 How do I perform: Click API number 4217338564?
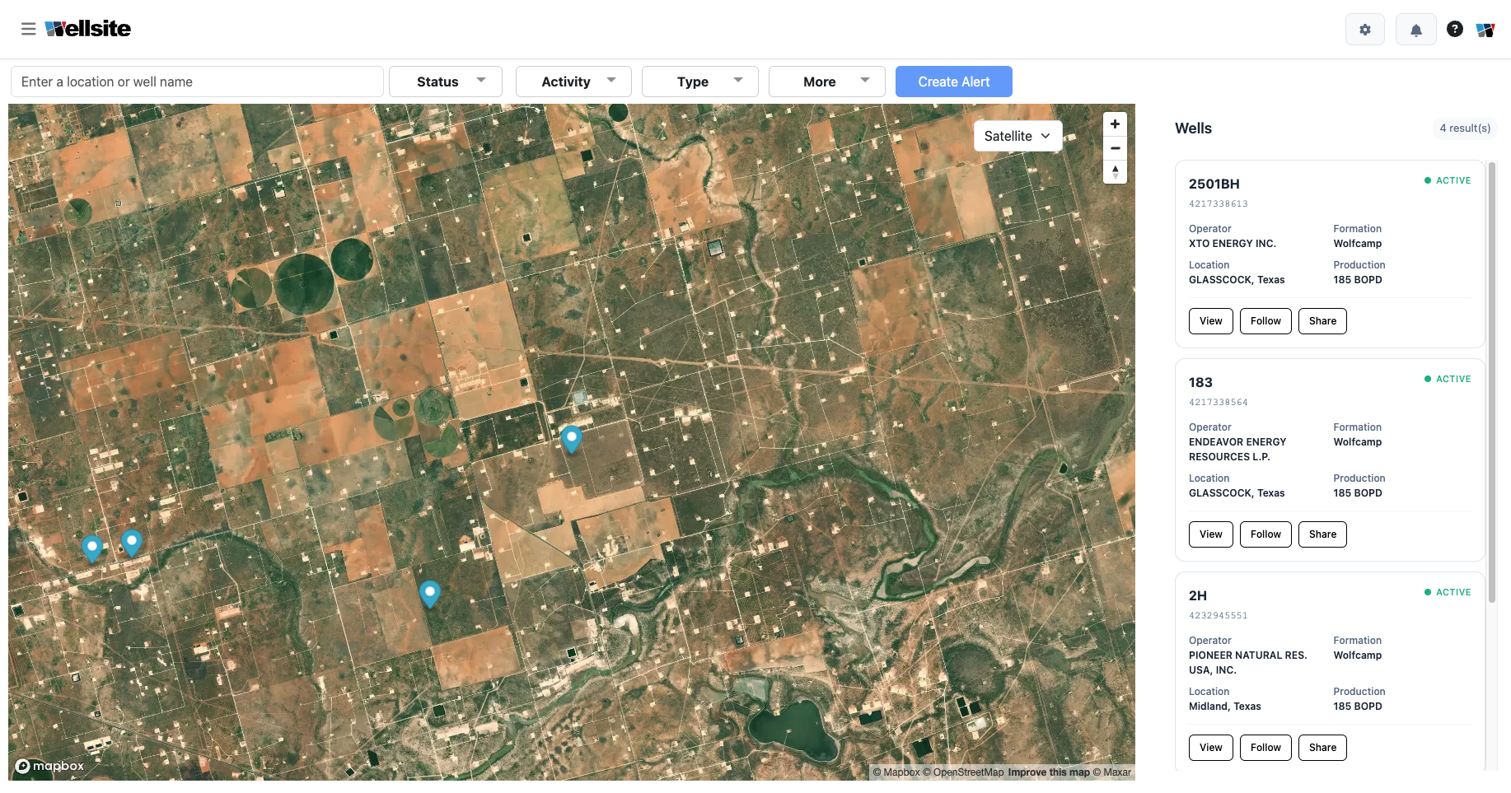(1219, 403)
